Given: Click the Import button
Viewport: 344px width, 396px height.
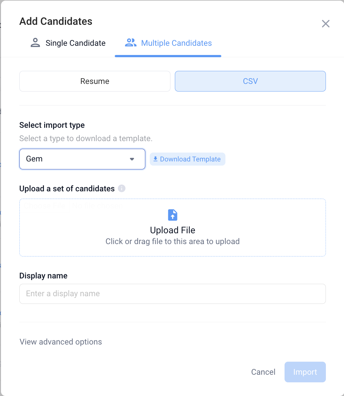Looking at the screenshot, I should [305, 372].
